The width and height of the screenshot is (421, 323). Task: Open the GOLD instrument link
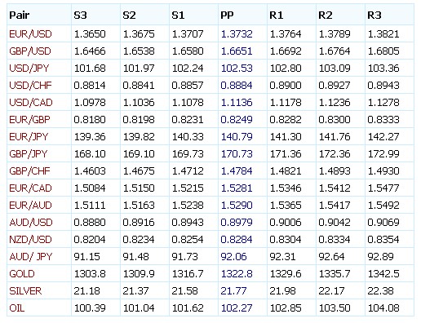click(x=22, y=273)
